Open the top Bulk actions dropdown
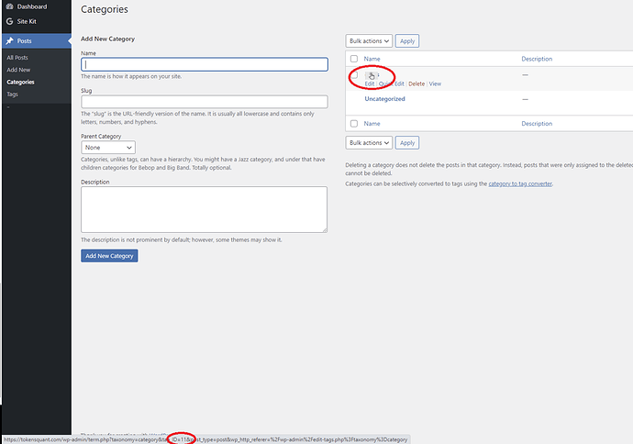This screenshot has width=633, height=444. coord(370,40)
